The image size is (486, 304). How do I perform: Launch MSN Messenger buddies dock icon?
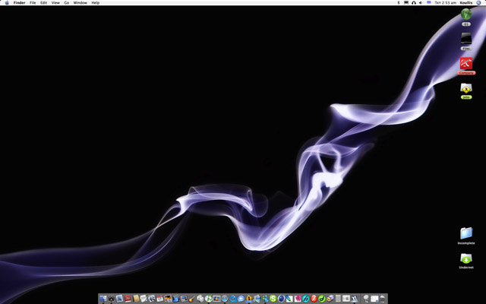(265, 299)
